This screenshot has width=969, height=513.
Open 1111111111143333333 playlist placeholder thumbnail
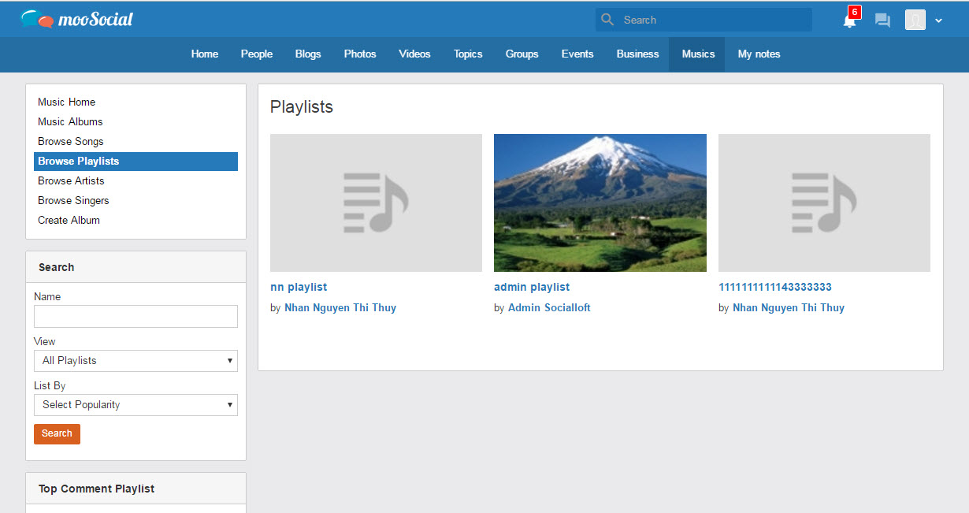824,203
